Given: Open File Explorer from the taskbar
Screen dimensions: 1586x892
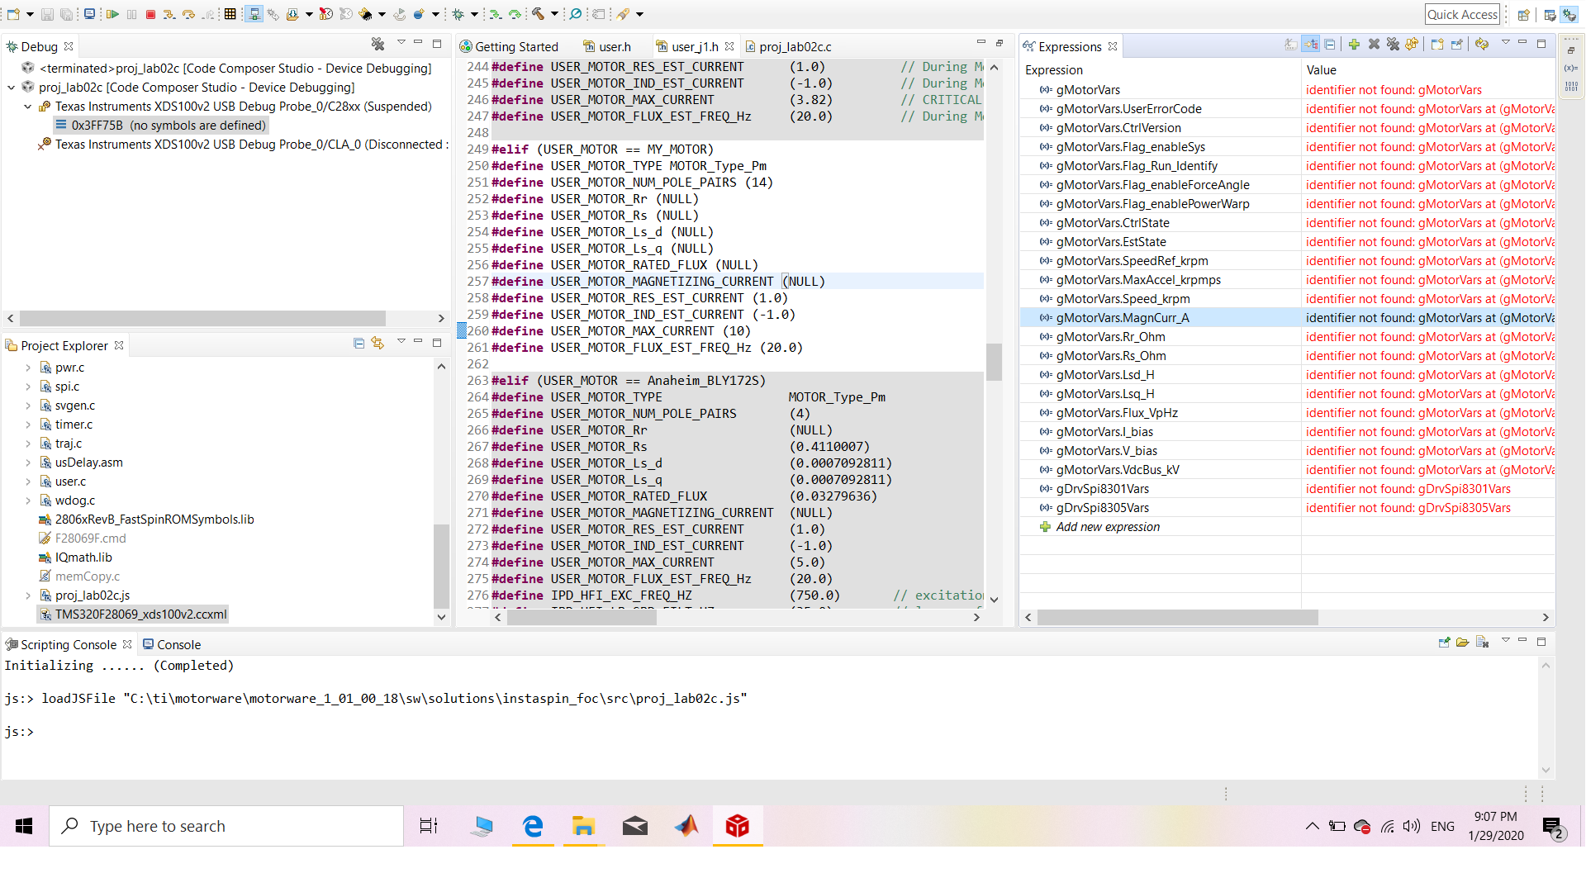Looking at the screenshot, I should (x=583, y=826).
